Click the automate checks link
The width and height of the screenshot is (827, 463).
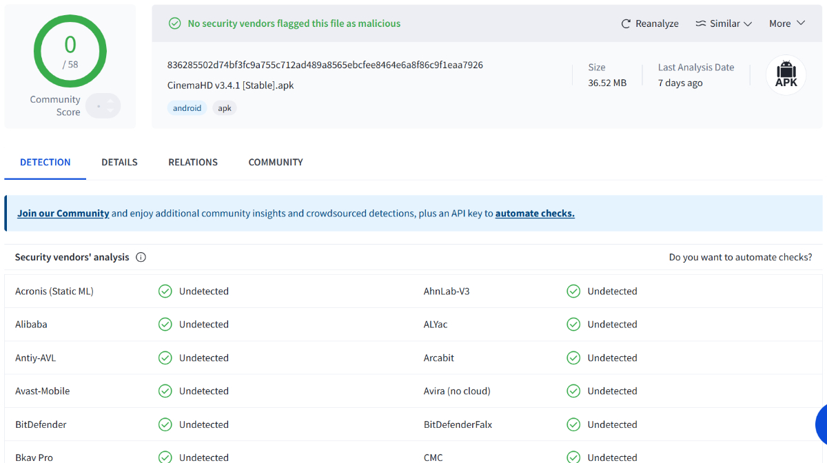coord(535,214)
